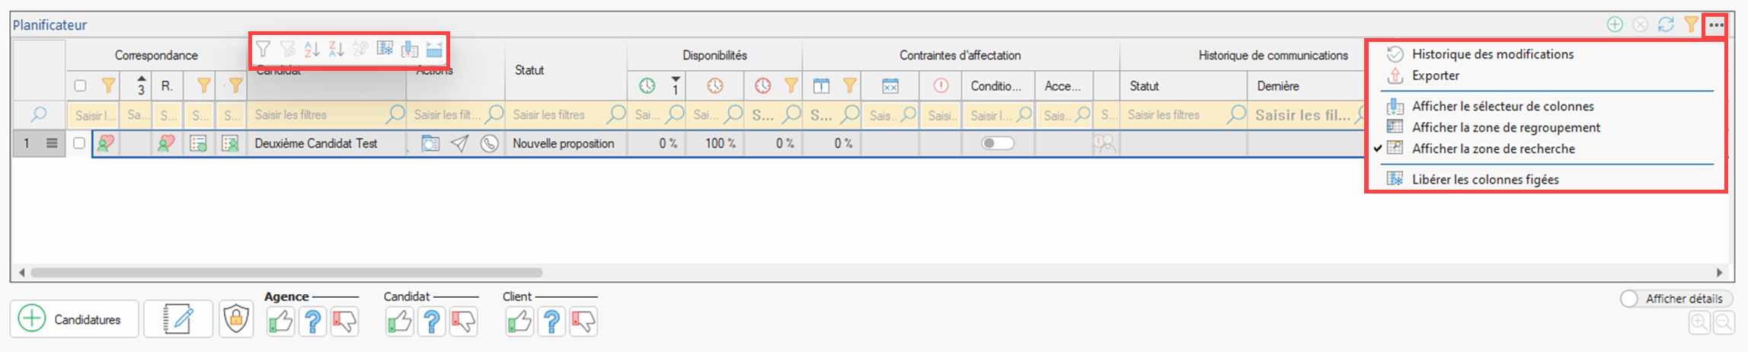Viewport: 1748px width, 352px height.
Task: Open the three-dots more options menu
Action: (x=1715, y=25)
